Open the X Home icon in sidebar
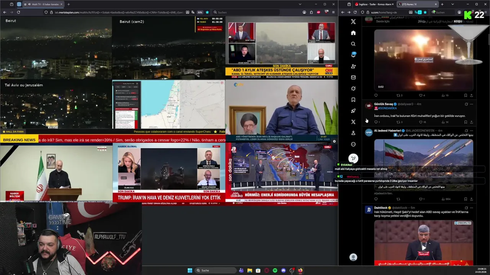This screenshot has height=275, width=490. point(353,33)
